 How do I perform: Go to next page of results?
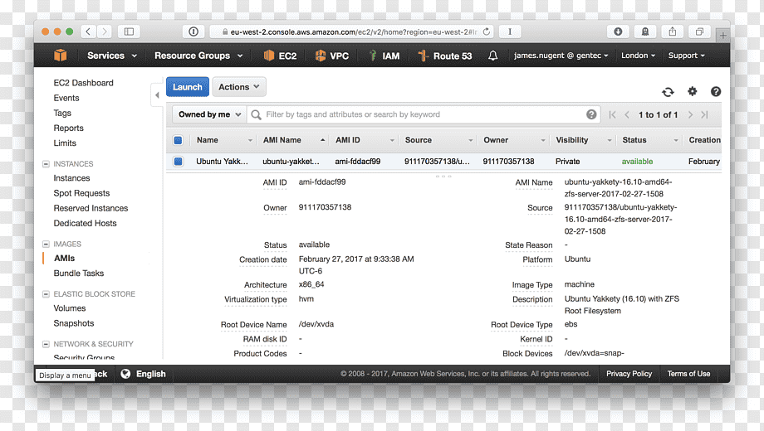pos(690,115)
